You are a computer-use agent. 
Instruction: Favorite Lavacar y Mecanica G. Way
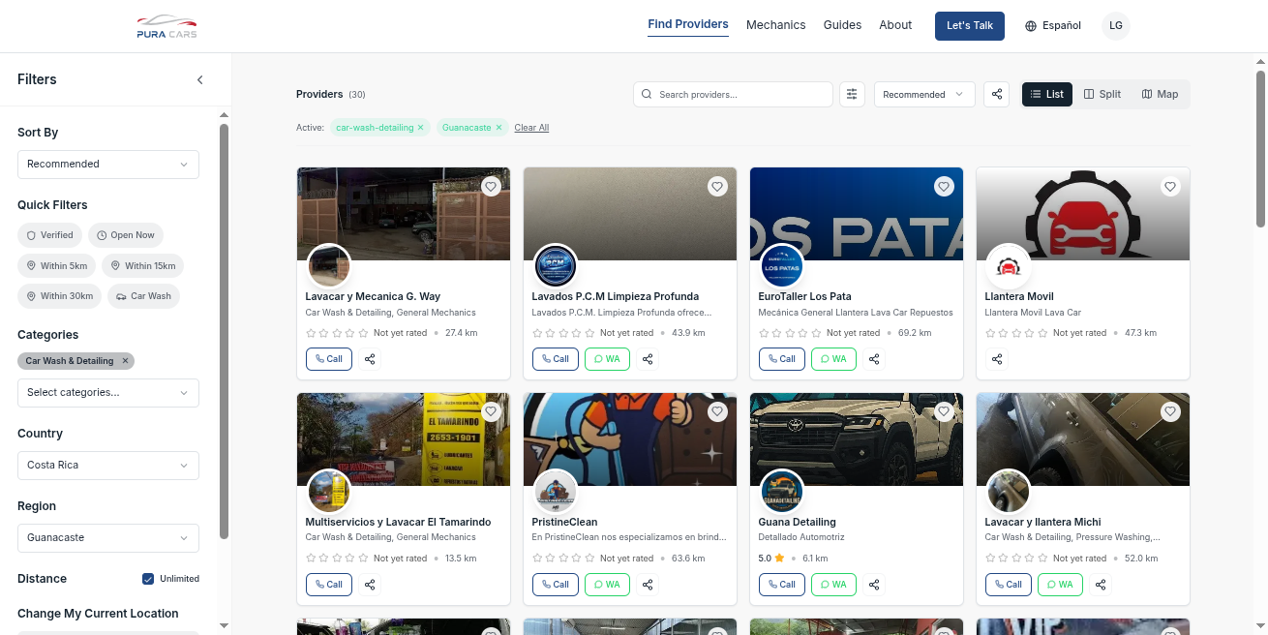click(491, 186)
